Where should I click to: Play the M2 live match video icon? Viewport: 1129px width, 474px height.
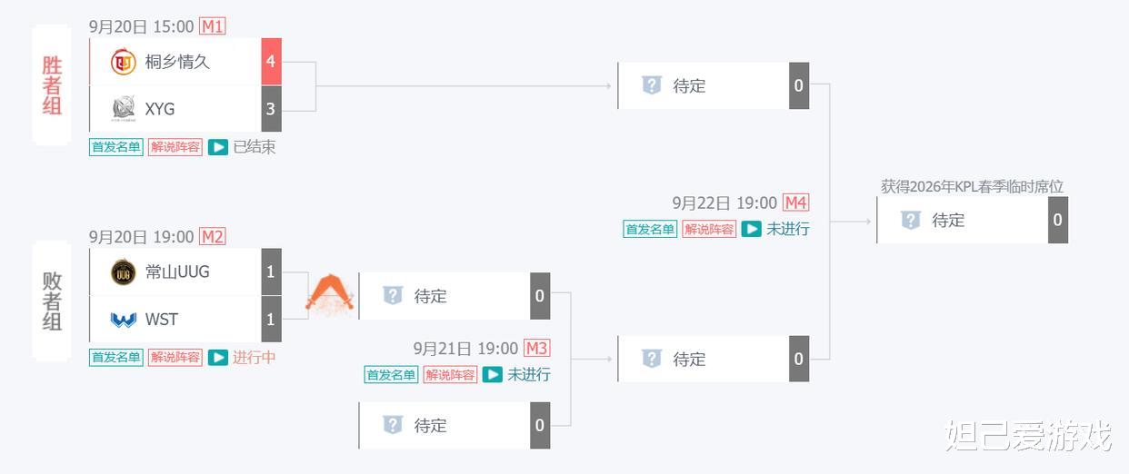point(218,358)
